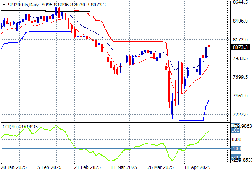The image size is (252, 172).
Task: Click the 21 Feb 2025 date label
Action: (87, 167)
